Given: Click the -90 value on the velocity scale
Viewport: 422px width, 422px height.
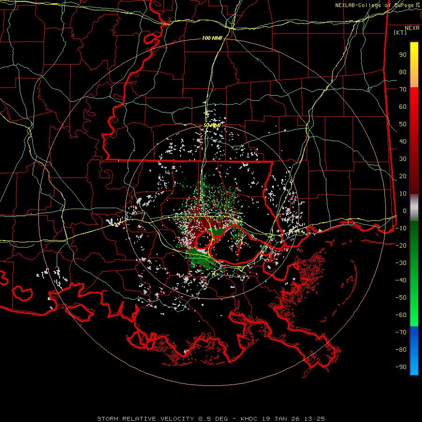Looking at the screenshot, I should point(401,367).
